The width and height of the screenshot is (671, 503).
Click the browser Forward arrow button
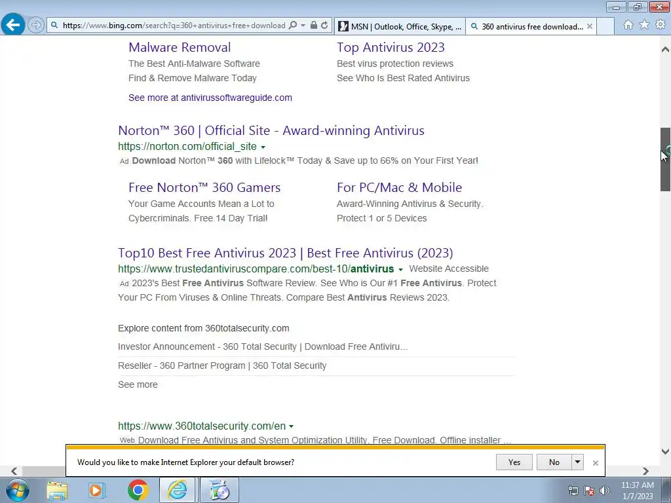[36, 26]
